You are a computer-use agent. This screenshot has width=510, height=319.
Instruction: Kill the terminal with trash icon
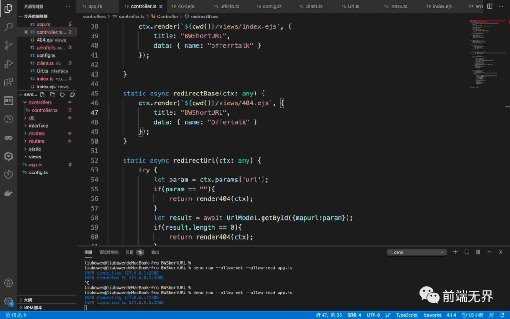tap(478, 252)
